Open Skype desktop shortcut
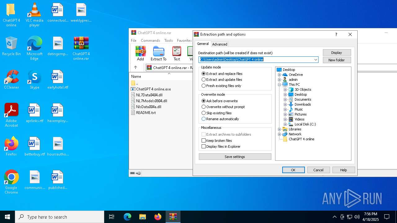 [34, 79]
